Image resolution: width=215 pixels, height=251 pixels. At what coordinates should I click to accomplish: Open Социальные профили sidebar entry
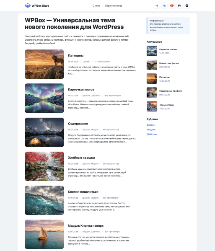(x=171, y=91)
